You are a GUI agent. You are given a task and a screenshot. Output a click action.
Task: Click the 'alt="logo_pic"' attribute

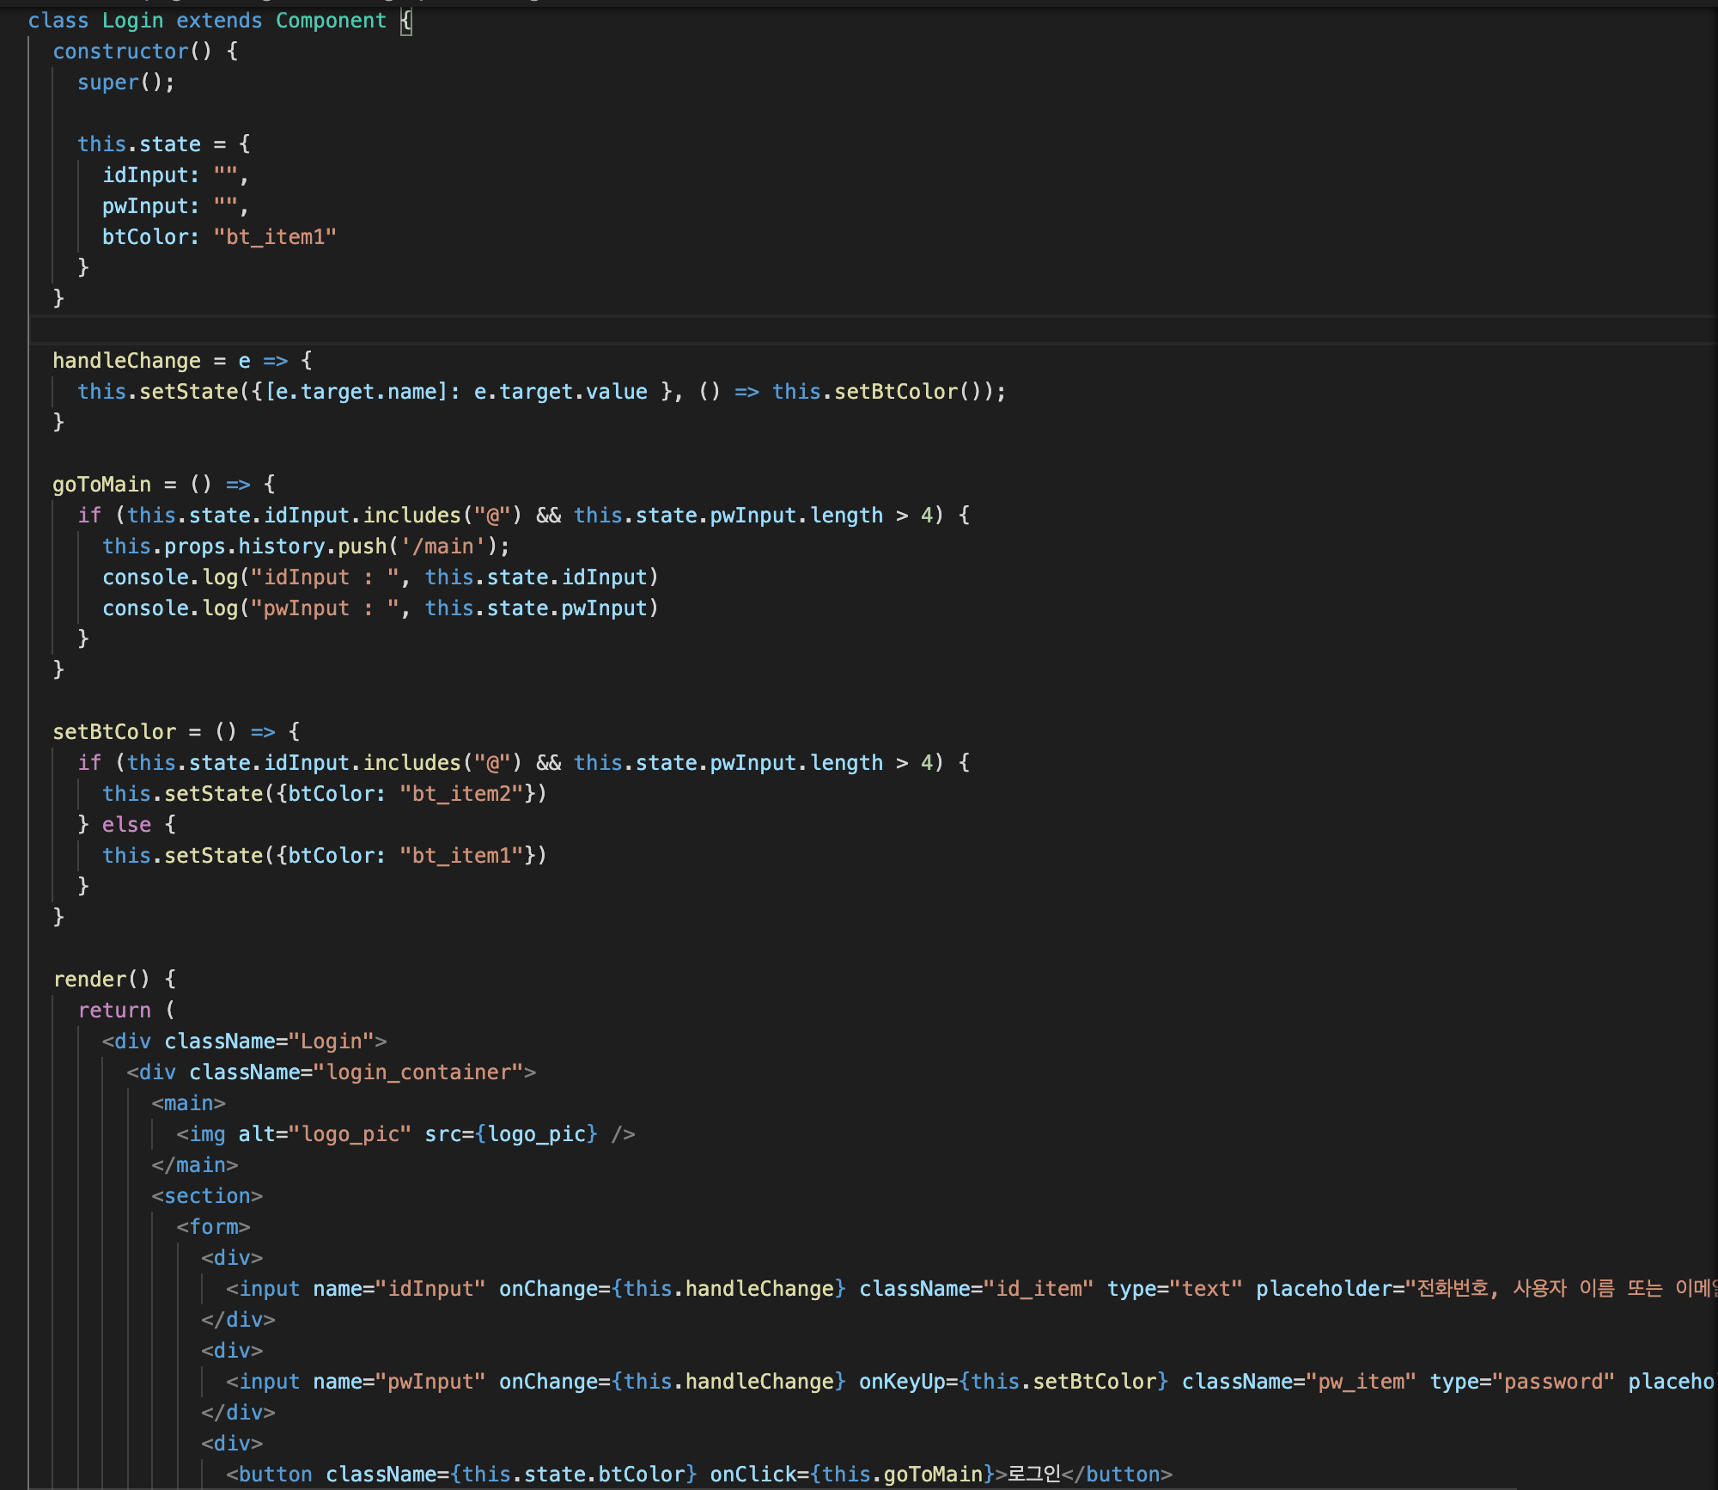pyautogui.click(x=325, y=1134)
